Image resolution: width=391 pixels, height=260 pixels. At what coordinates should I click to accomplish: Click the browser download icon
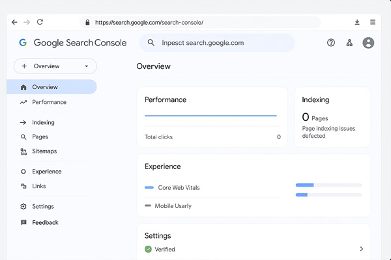pyautogui.click(x=357, y=22)
